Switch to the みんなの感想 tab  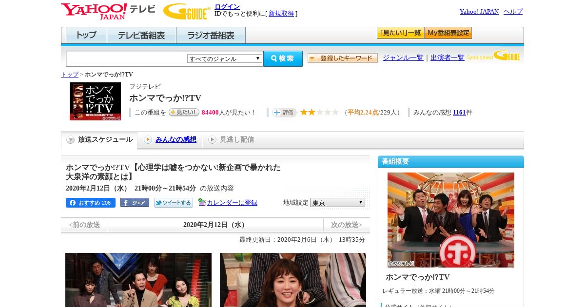[x=171, y=140]
